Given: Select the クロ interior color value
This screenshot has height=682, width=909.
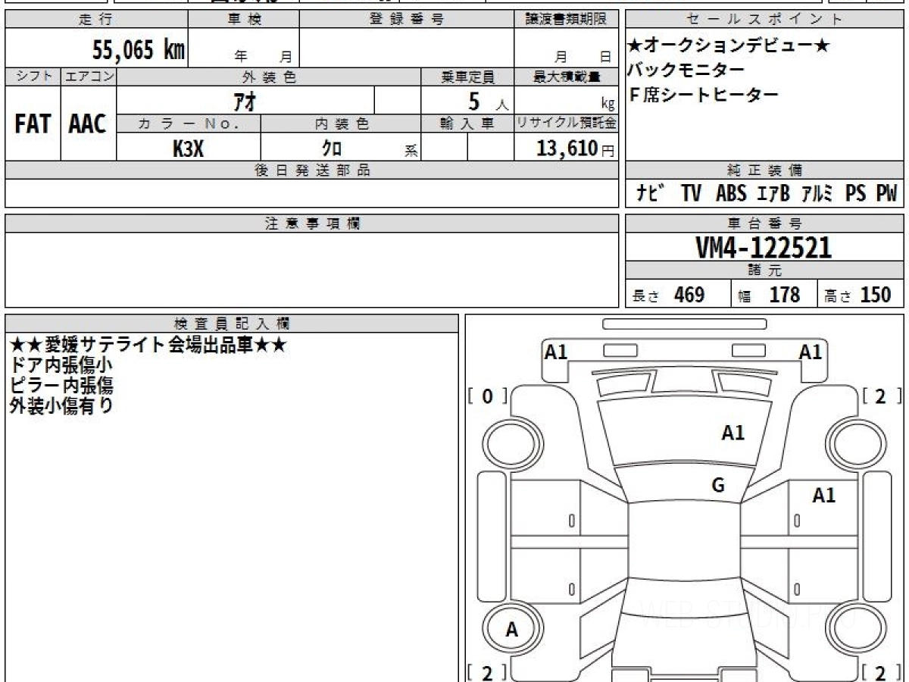Looking at the screenshot, I should pyautogui.click(x=331, y=148).
